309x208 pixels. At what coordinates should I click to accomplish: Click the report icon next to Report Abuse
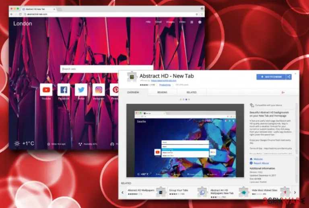(251, 163)
